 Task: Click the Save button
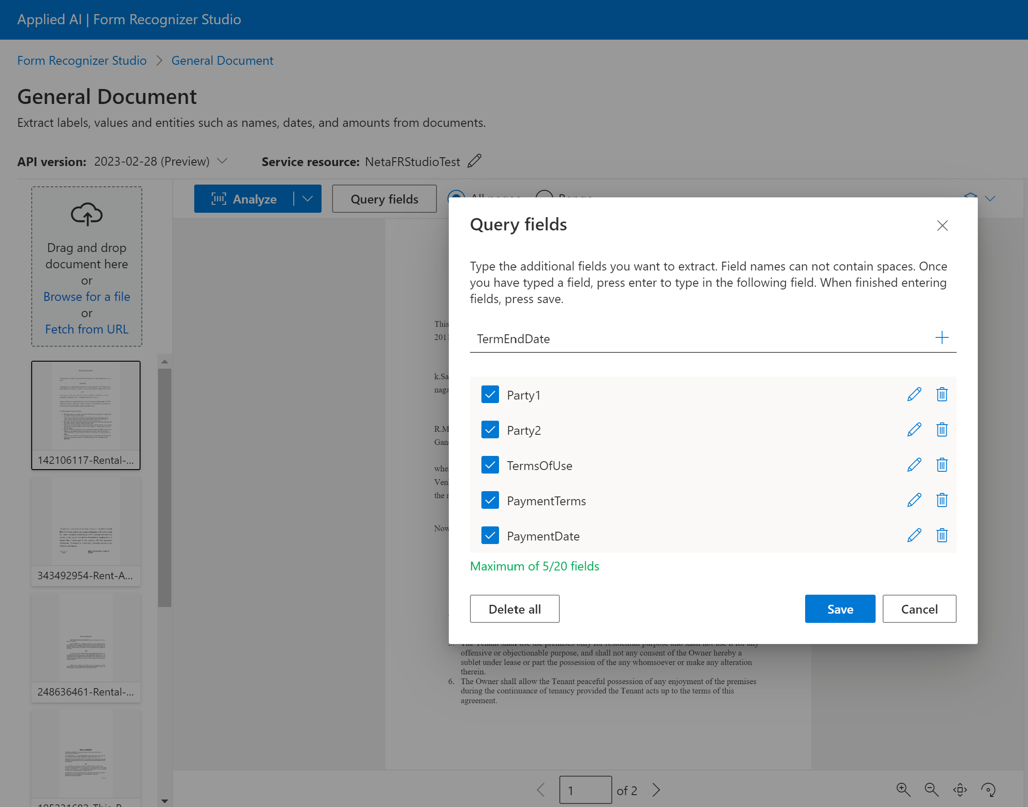[839, 608]
